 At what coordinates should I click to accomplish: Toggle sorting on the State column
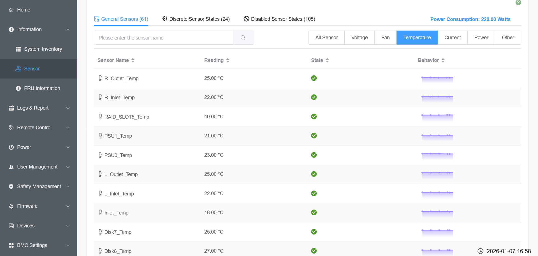click(320, 60)
